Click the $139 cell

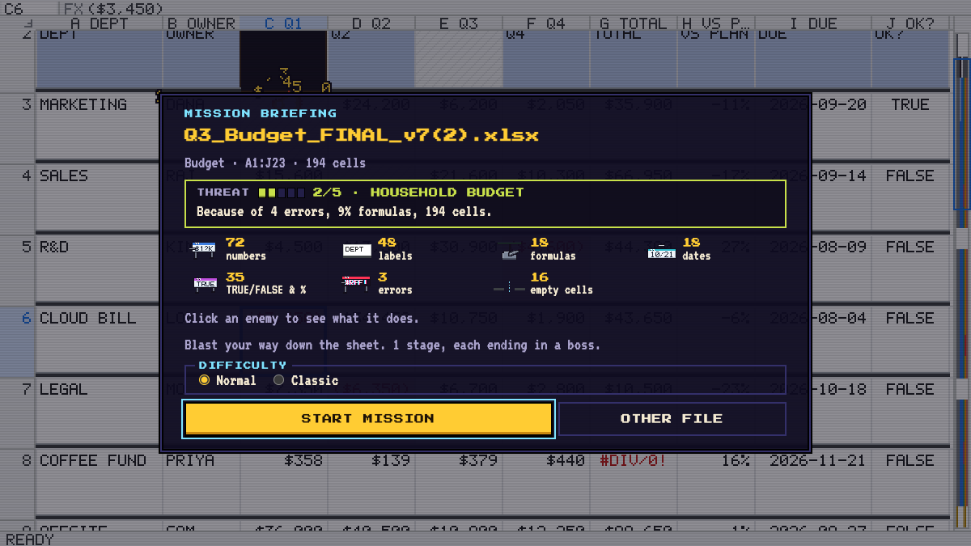coord(371,484)
